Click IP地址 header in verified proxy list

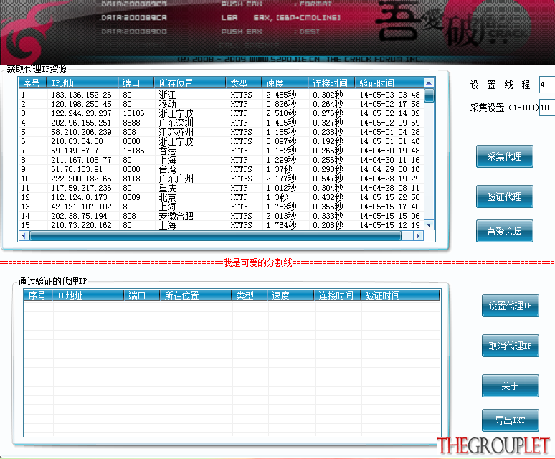pos(88,295)
